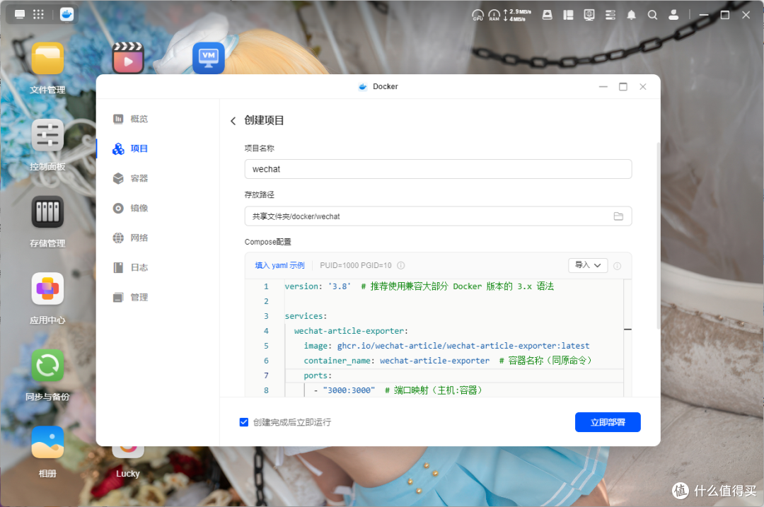The width and height of the screenshot is (764, 507).
Task: Click the "3000:3000" port mapping line
Action: point(398,390)
